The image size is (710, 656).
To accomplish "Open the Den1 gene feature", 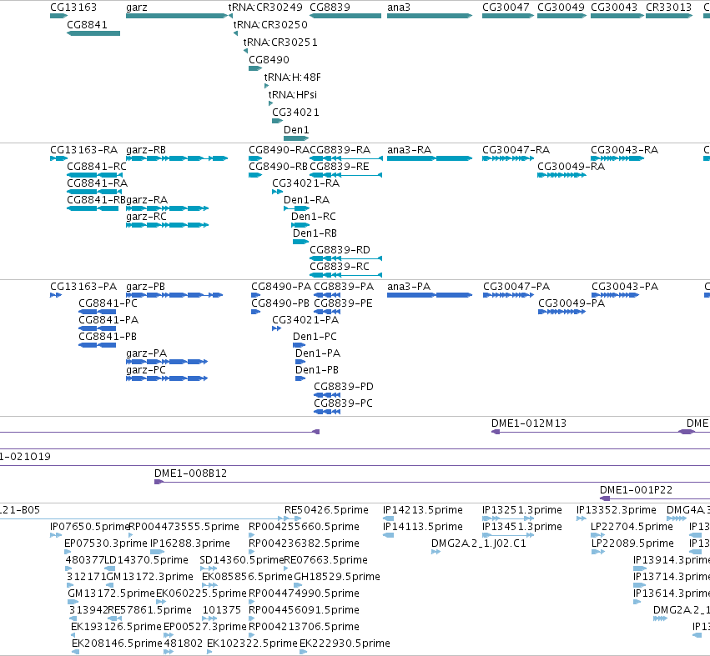I will click(296, 138).
